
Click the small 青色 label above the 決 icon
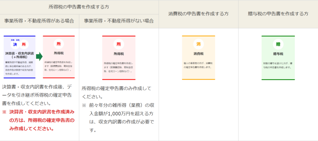pyautogui.click(x=12, y=40)
